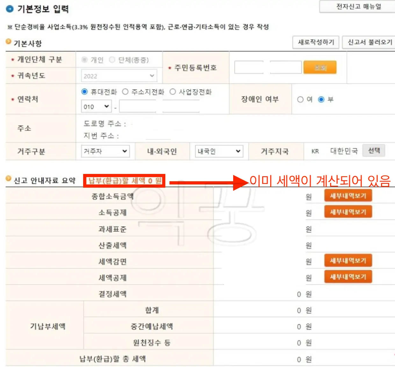Click 선택 next to 대한민국
Screen dimensions: 395x367
pyautogui.click(x=374, y=151)
